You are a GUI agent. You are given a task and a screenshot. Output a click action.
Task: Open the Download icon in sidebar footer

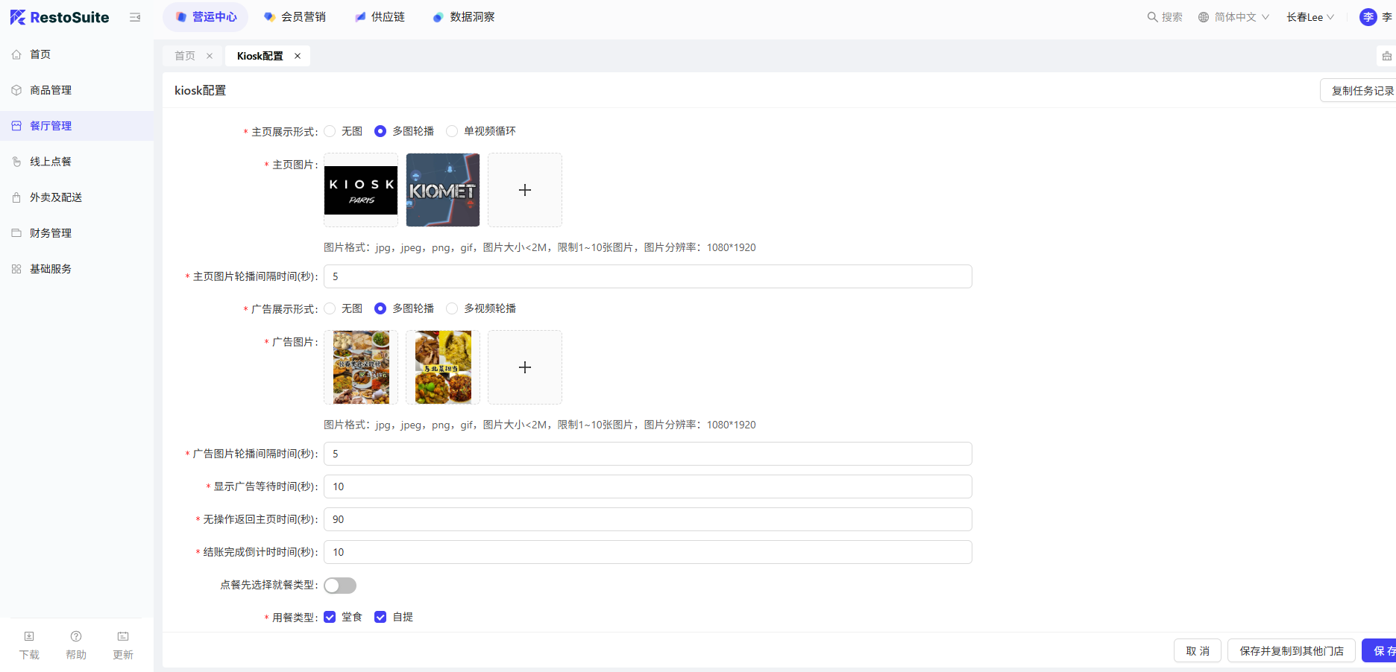tap(29, 637)
